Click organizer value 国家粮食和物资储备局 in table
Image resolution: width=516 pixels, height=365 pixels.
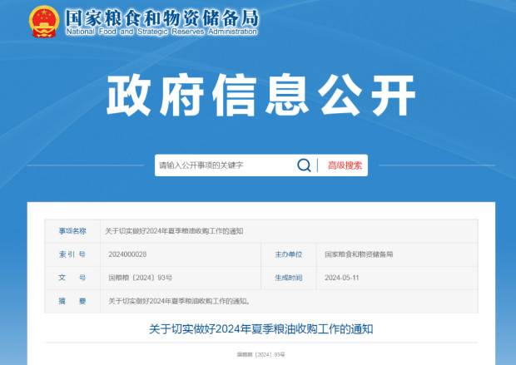358,254
